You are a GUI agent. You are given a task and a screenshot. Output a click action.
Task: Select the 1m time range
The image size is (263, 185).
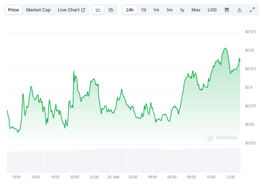pyautogui.click(x=156, y=10)
